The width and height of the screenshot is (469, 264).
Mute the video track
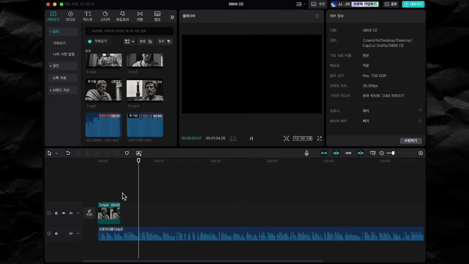click(71, 213)
